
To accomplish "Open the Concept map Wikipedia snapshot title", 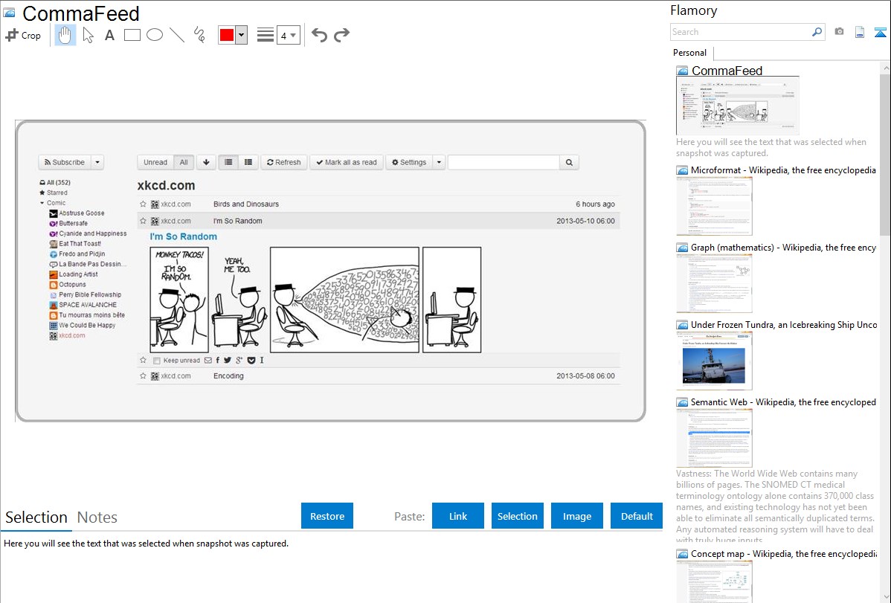I will pos(784,553).
